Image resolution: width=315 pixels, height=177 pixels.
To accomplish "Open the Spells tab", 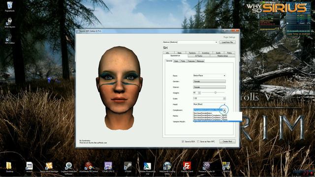I will coord(218,53).
